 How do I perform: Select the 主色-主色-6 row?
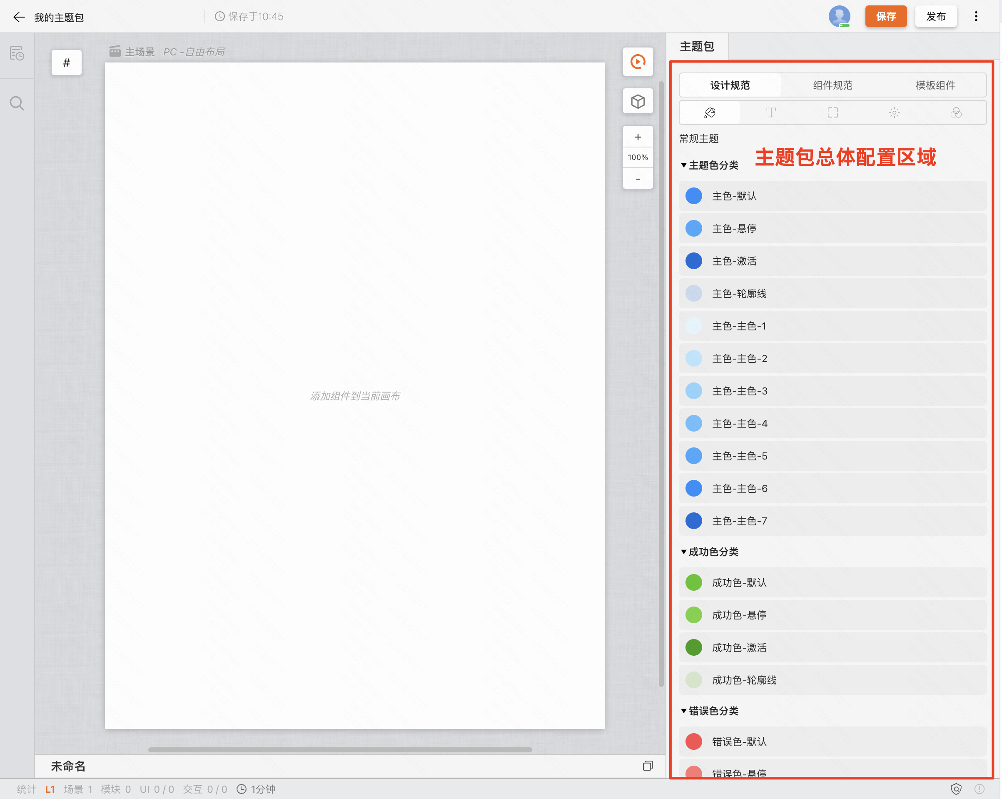click(833, 489)
